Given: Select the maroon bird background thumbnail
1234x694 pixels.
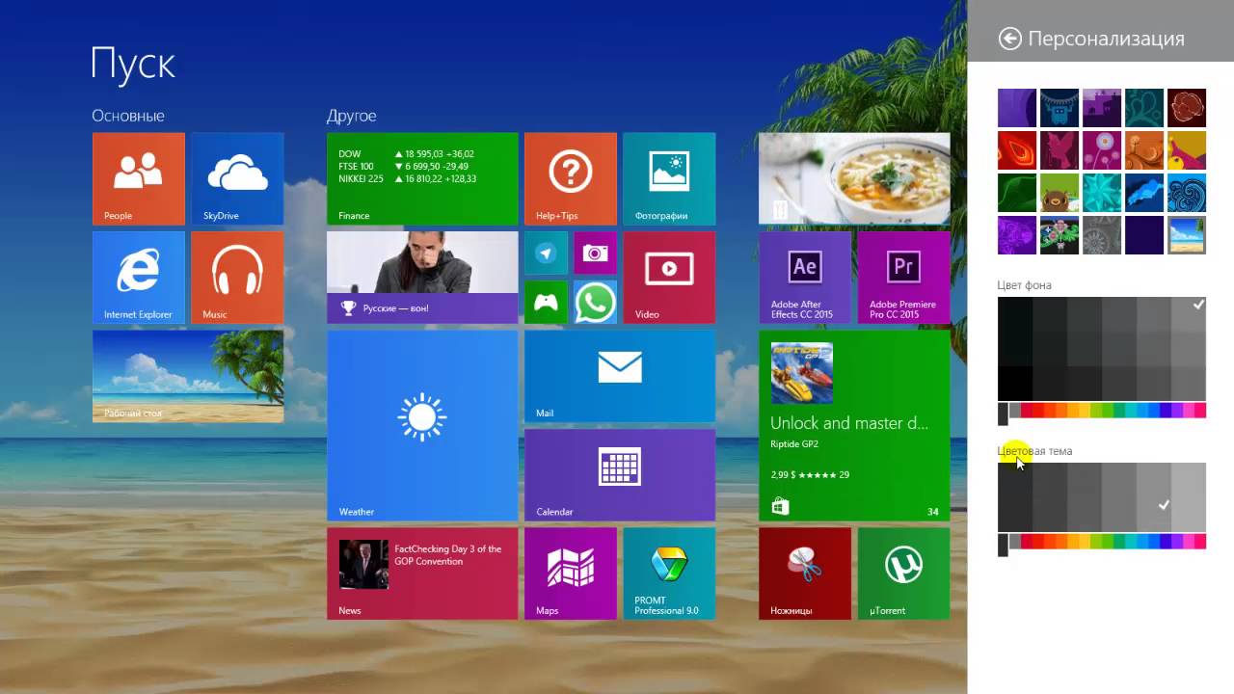Looking at the screenshot, I should pyautogui.click(x=1060, y=150).
